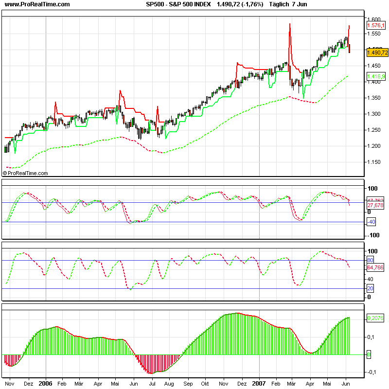Select the 1.450 price axis label

tap(374, 66)
